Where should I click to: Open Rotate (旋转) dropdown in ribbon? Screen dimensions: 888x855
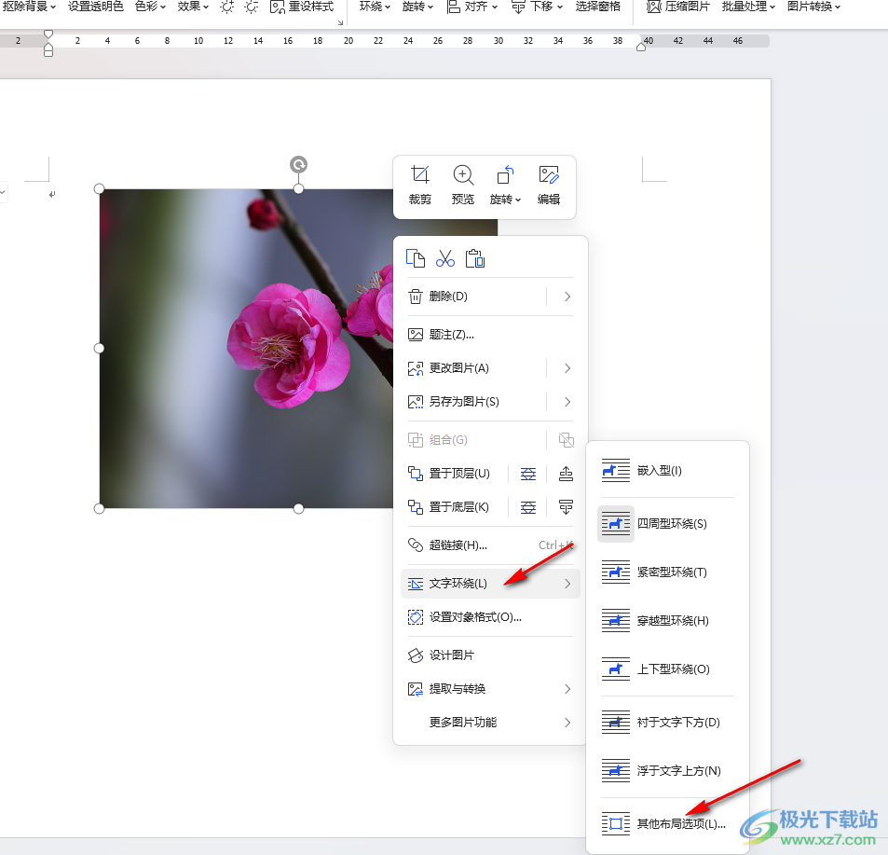pyautogui.click(x=418, y=7)
